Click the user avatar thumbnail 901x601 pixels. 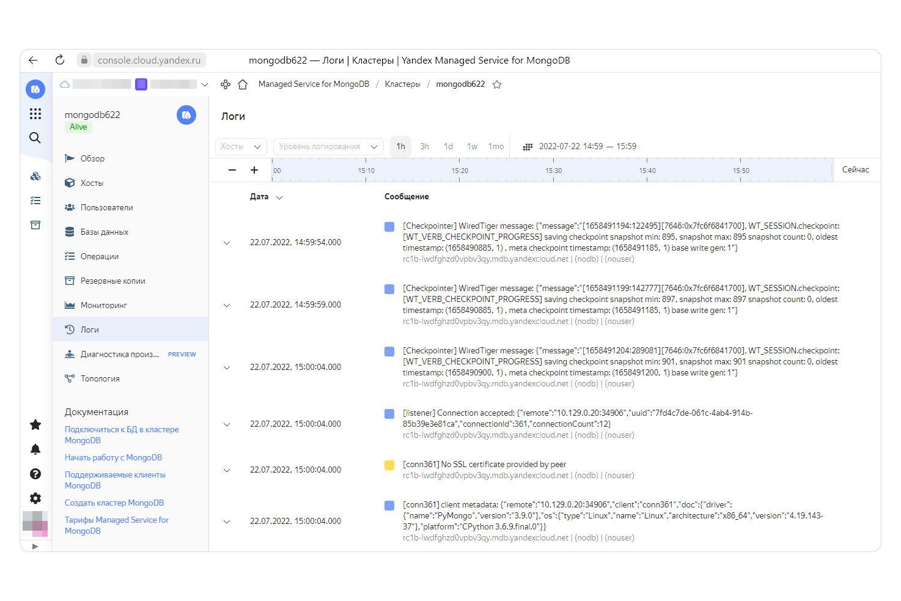tap(35, 524)
